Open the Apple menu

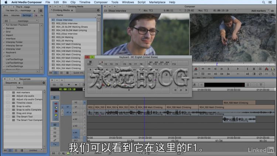(x=6, y=2)
